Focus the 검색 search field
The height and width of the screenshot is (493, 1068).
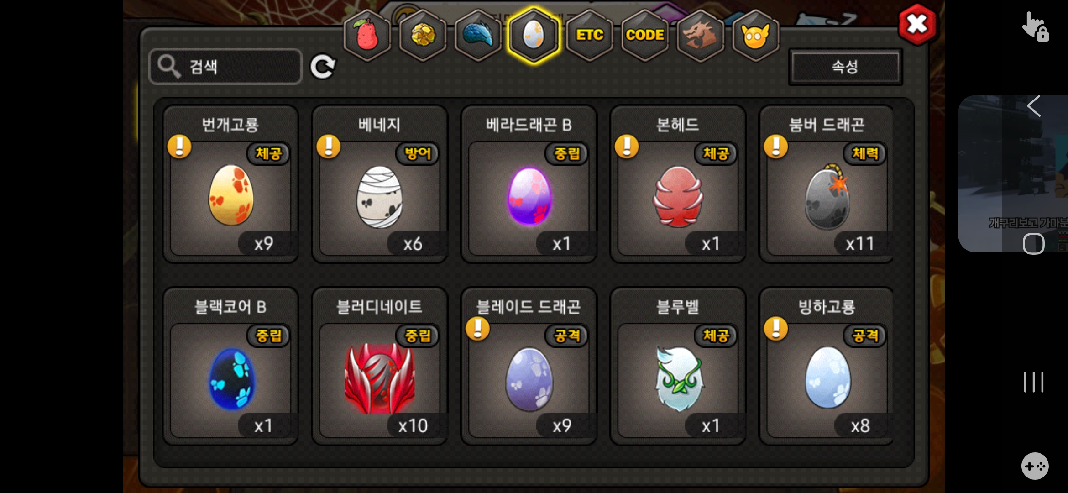click(225, 67)
